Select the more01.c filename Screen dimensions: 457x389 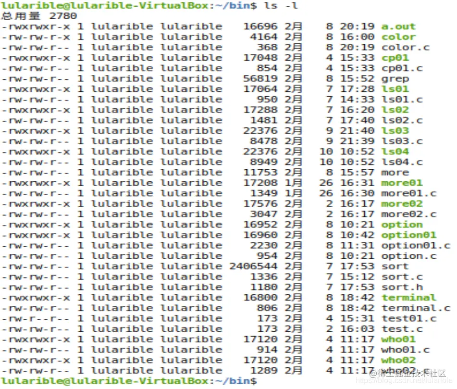click(408, 193)
